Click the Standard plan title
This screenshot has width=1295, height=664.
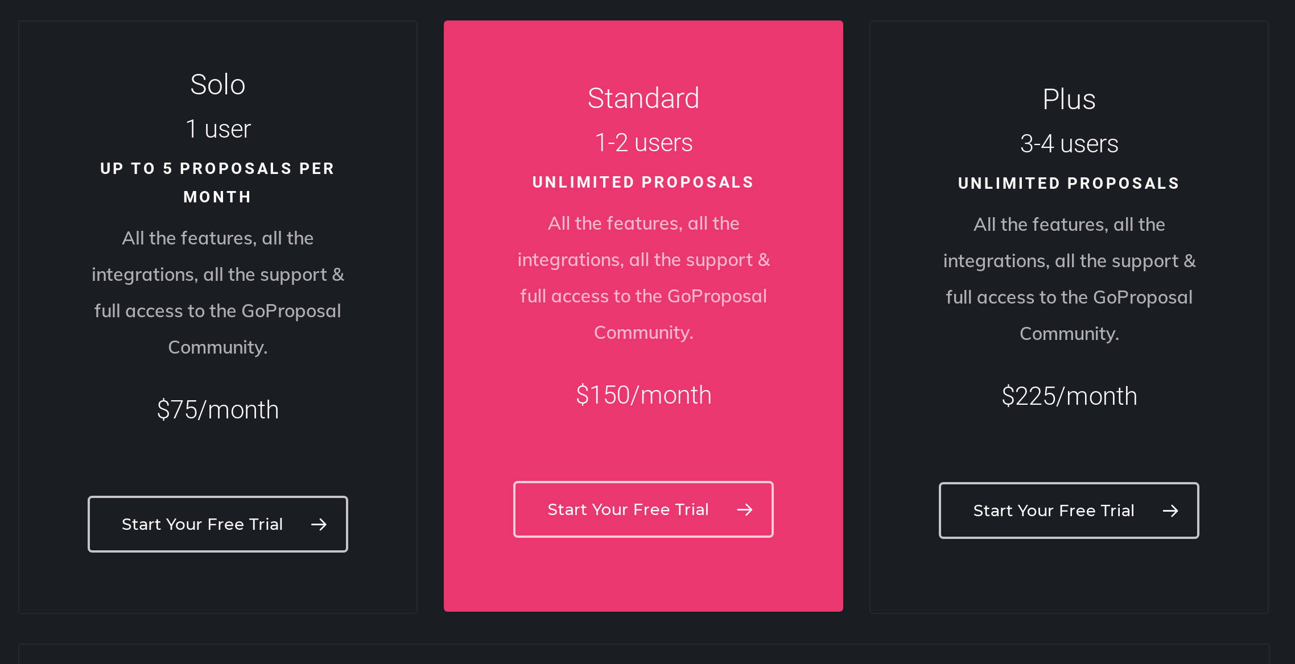pyautogui.click(x=644, y=97)
